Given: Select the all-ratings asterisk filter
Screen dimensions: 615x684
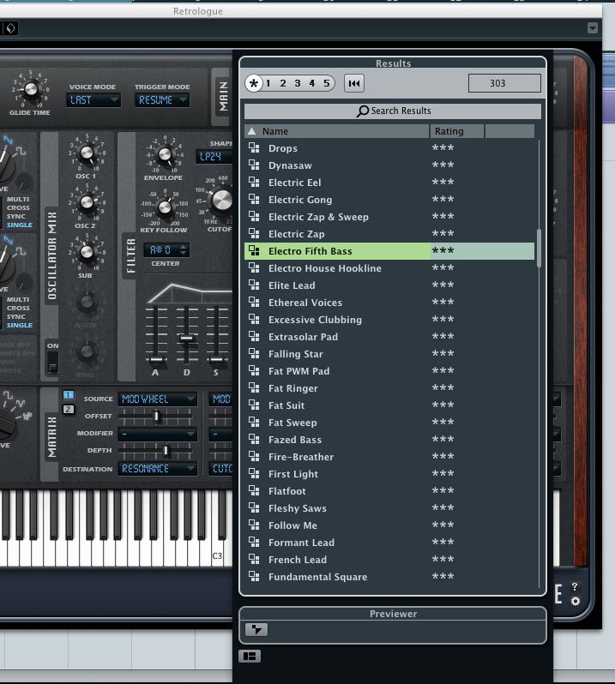Looking at the screenshot, I should pyautogui.click(x=254, y=83).
